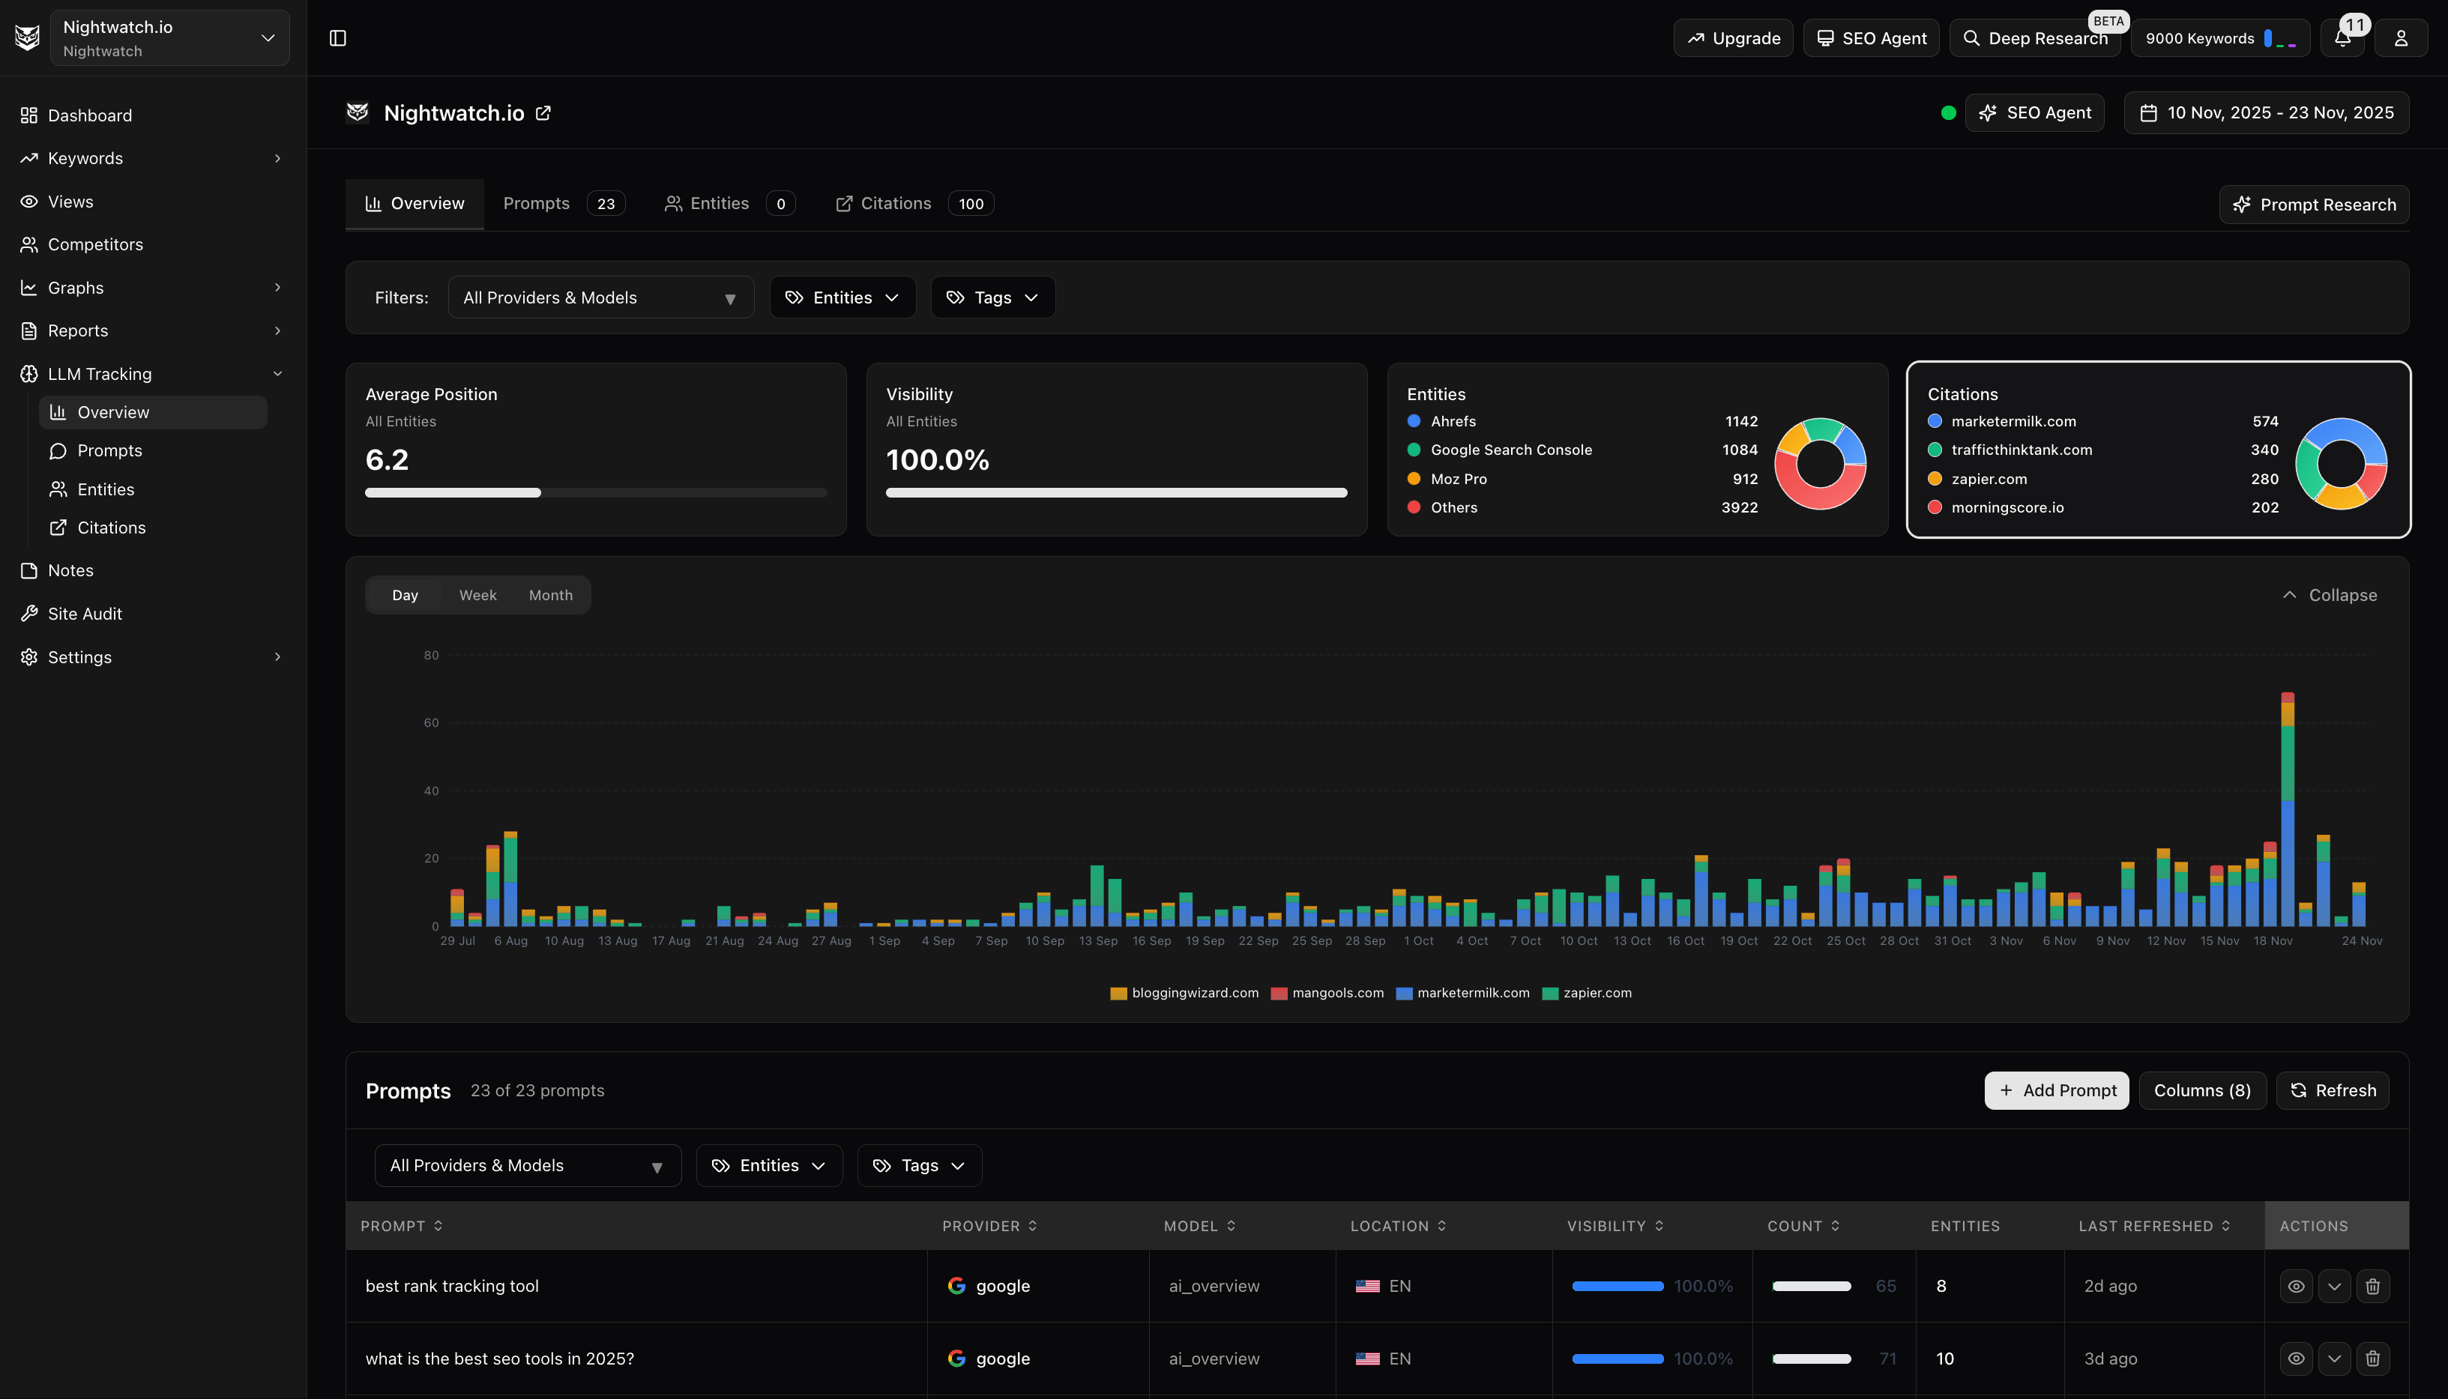Click the Citations donut chart

coord(2340,464)
